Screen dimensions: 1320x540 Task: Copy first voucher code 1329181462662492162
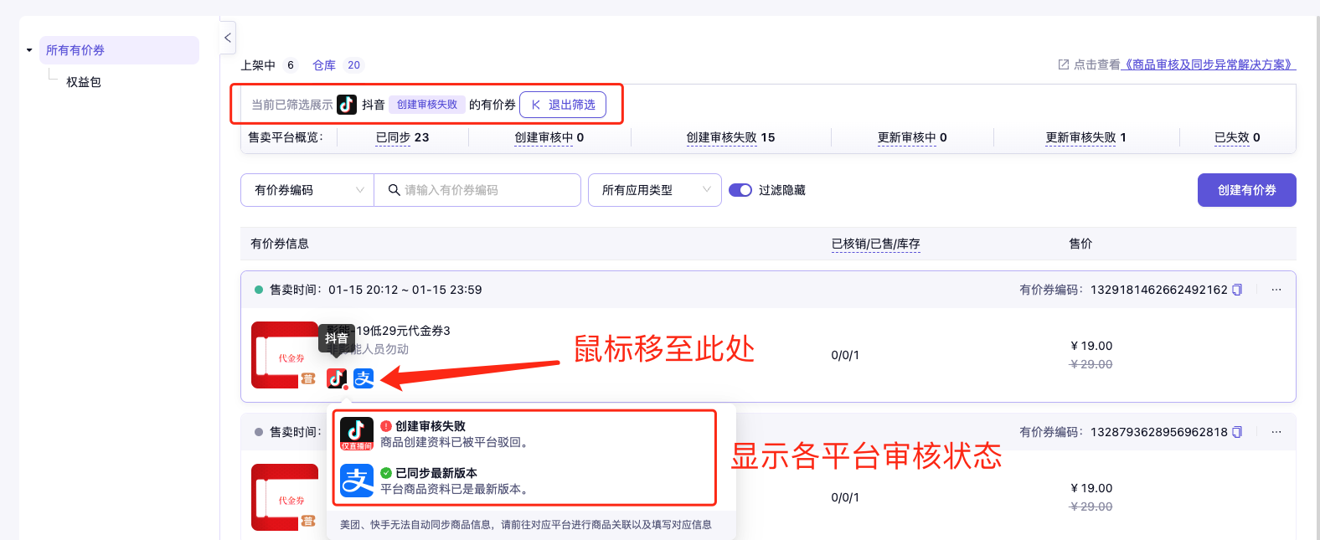tap(1237, 290)
